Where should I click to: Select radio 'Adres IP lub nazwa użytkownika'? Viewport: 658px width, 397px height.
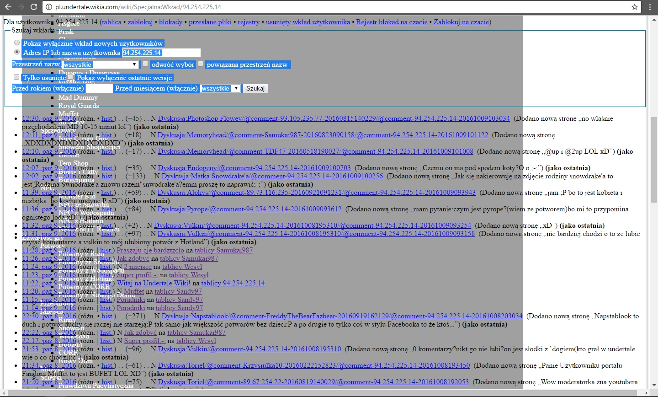[17, 52]
